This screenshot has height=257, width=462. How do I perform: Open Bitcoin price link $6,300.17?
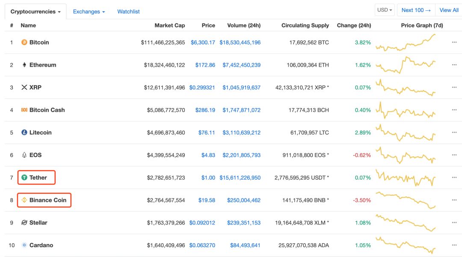coord(203,42)
